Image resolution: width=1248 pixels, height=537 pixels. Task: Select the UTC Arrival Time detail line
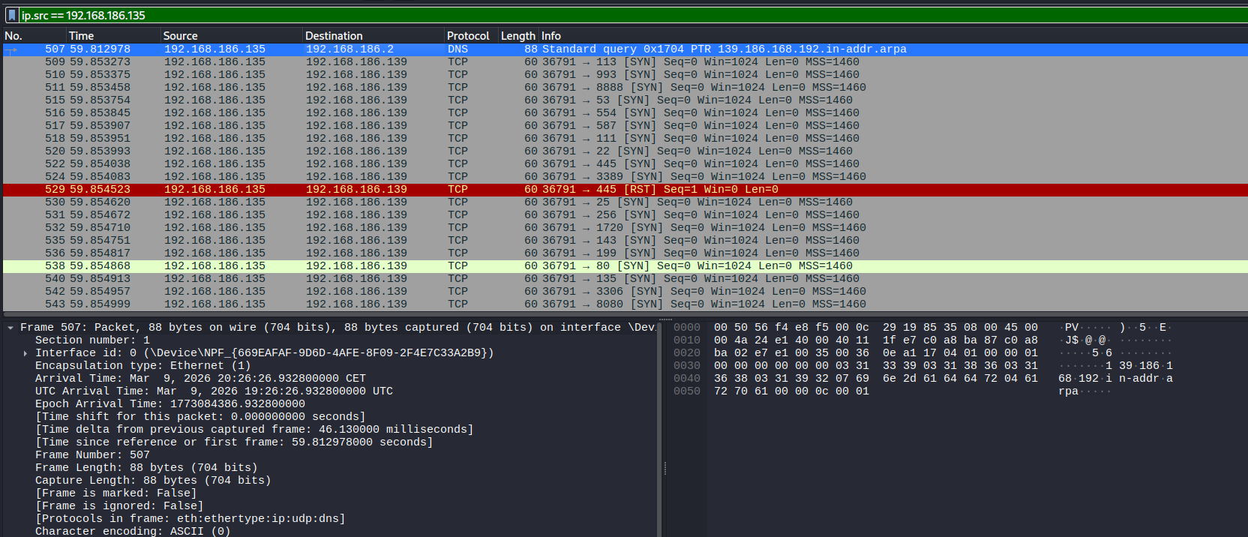(x=214, y=391)
